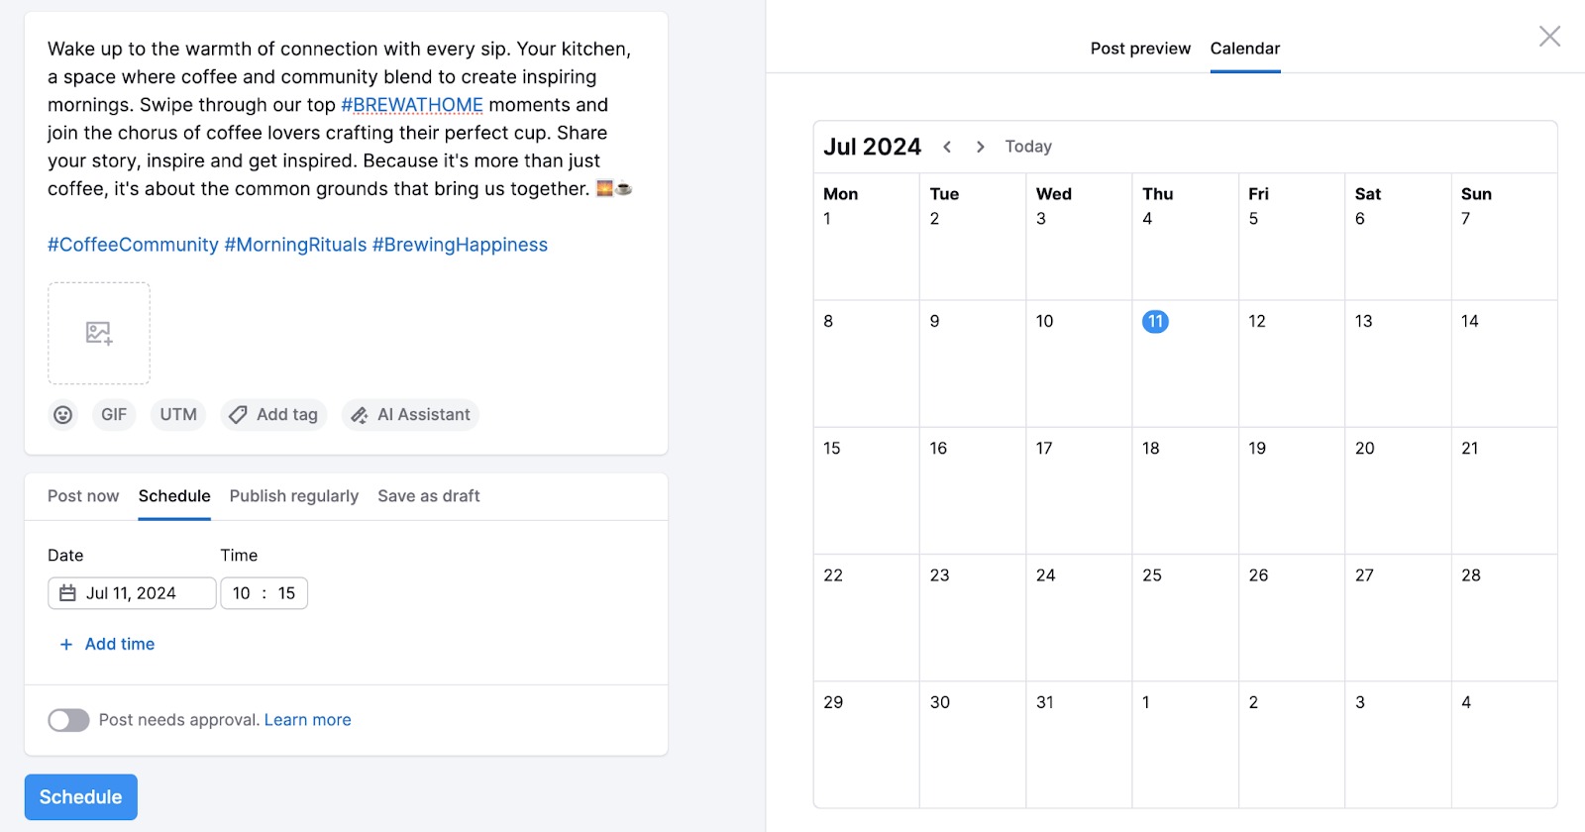
Task: Switch to Post preview tab
Action: (x=1140, y=49)
